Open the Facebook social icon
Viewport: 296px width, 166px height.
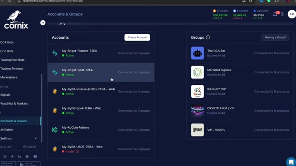pyautogui.click(x=12, y=156)
